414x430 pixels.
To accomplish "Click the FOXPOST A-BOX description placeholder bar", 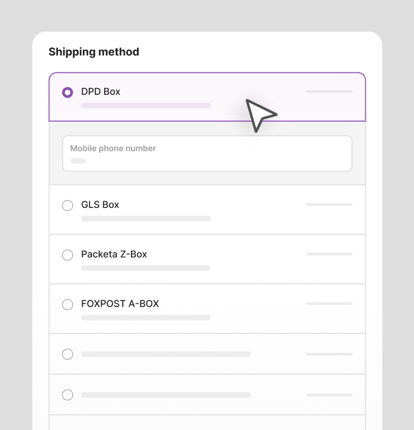I will click(146, 317).
